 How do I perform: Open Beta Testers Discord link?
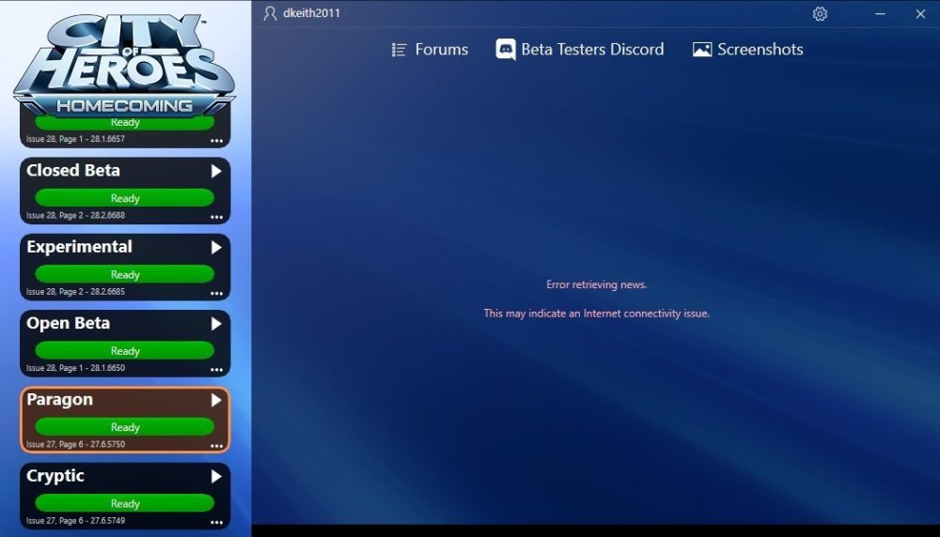pyautogui.click(x=592, y=50)
